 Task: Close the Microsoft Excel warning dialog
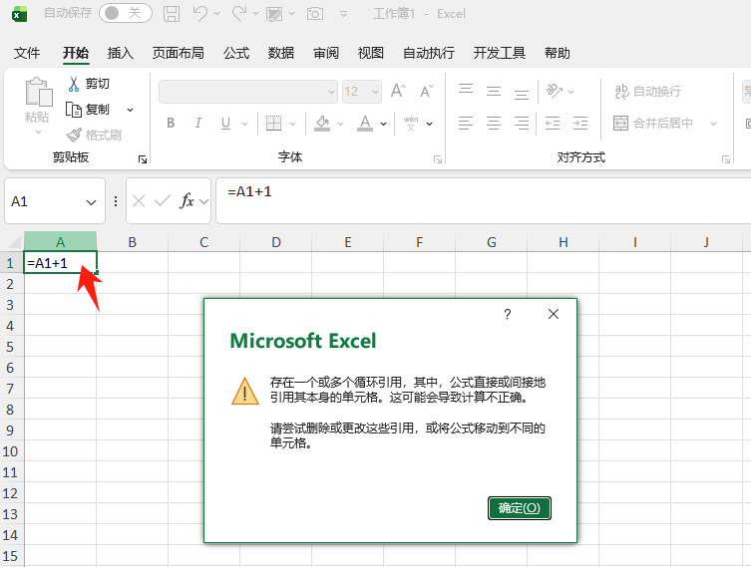coord(554,314)
